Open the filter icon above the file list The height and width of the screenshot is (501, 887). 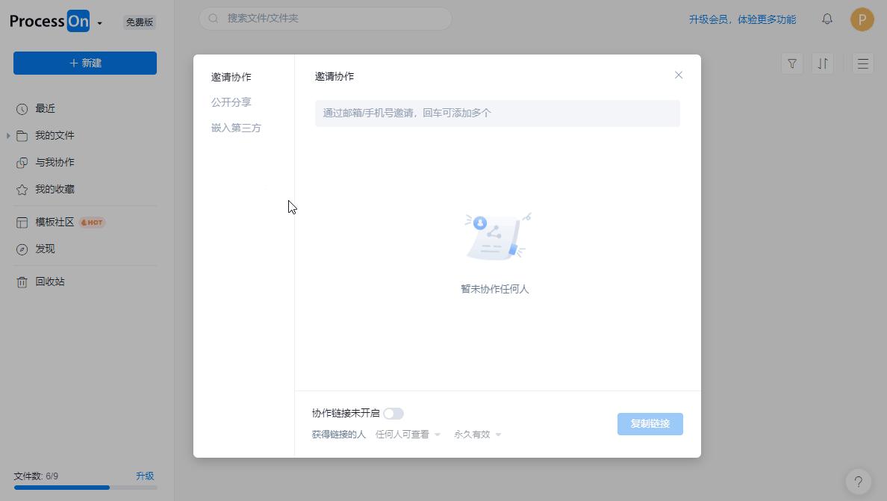pos(791,63)
